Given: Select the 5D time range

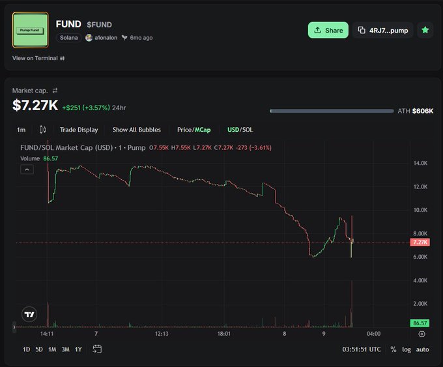Looking at the screenshot, I should pyautogui.click(x=39, y=349).
